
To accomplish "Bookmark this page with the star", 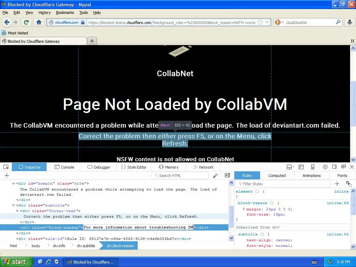I will pyautogui.click(x=260, y=22).
